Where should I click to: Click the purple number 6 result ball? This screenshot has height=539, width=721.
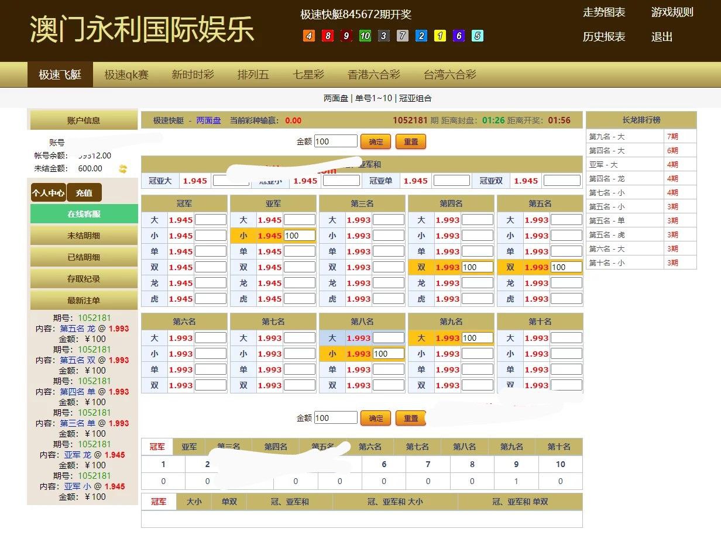point(459,36)
